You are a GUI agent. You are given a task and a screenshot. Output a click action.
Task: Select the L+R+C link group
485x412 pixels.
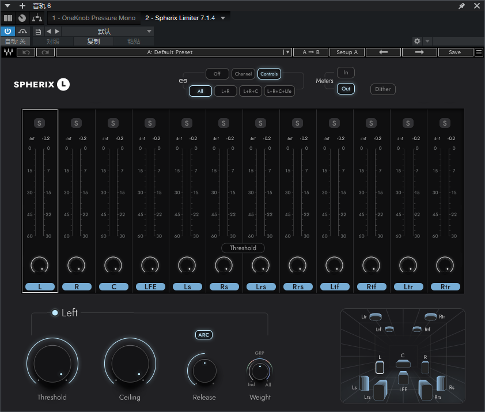(251, 91)
